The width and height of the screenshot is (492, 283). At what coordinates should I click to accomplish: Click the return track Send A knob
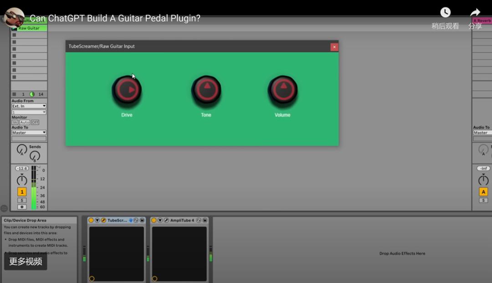click(x=483, y=149)
